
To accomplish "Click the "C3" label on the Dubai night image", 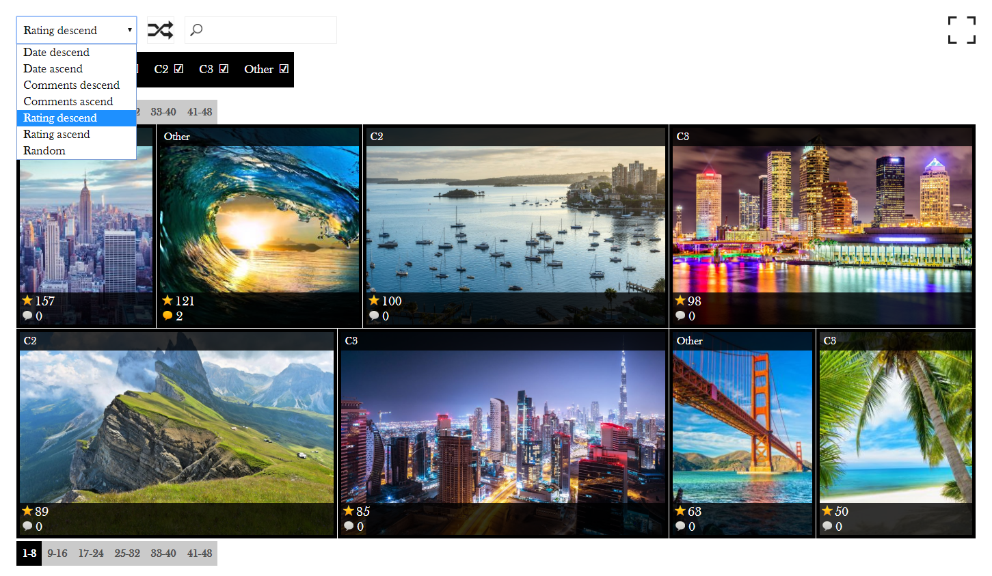I will pos(351,341).
